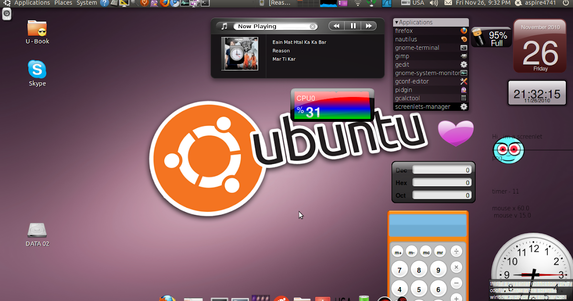Screen dimensions: 573x301
Task: Click the CPU0 usage meter screenlet
Action: (332, 105)
